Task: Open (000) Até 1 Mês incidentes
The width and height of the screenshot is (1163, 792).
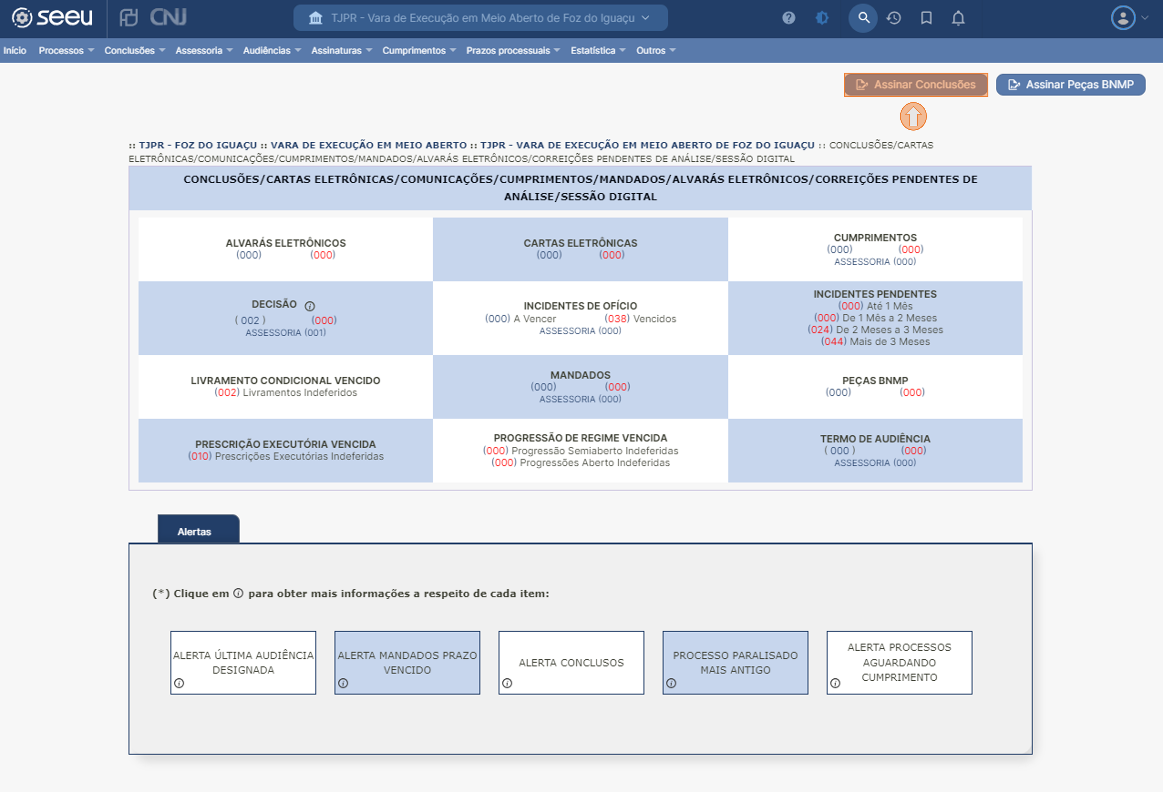Action: tap(875, 306)
